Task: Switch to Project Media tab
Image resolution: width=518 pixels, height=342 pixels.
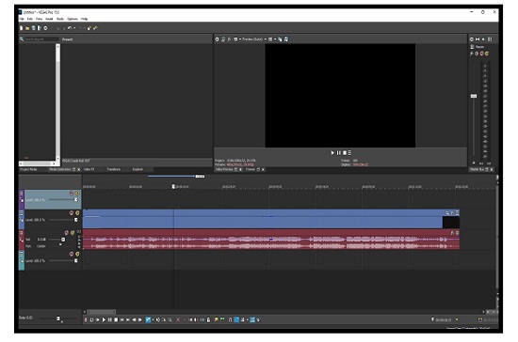Action: click(28, 169)
